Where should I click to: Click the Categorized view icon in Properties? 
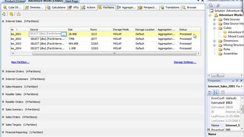tap(210, 92)
